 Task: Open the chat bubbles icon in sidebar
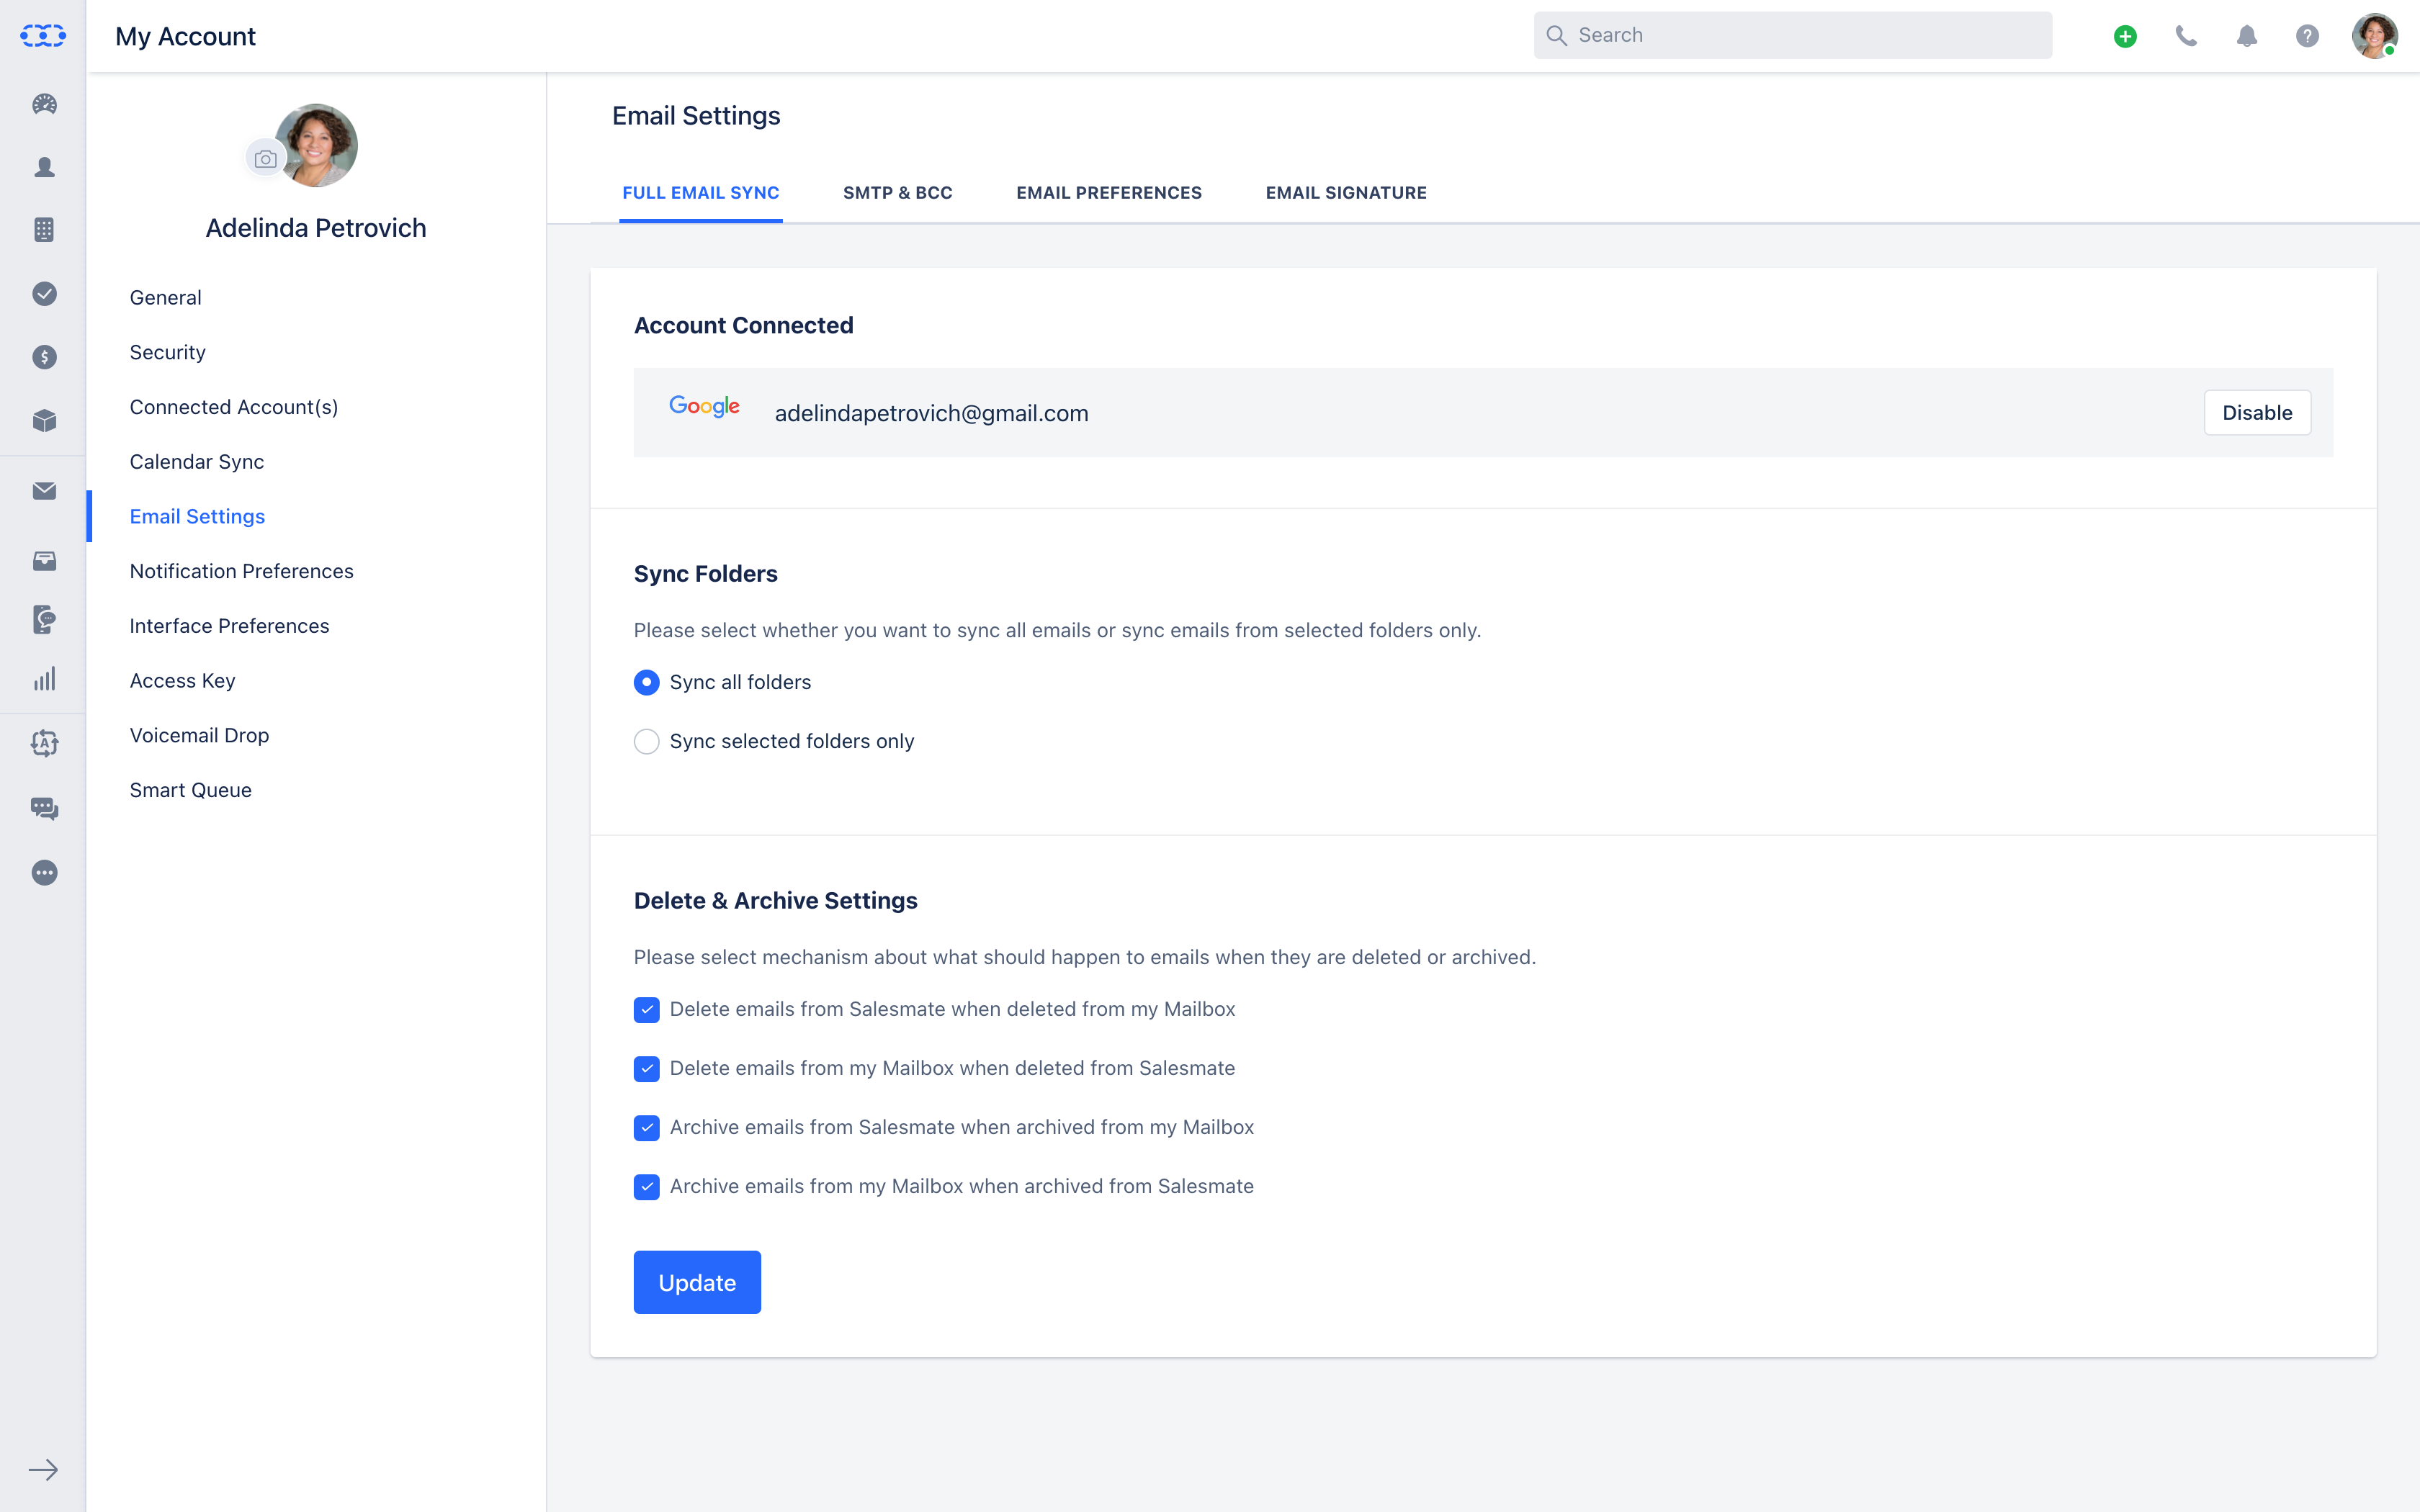44,808
